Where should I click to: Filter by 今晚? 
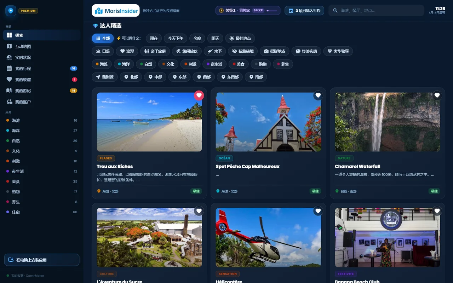(x=197, y=38)
